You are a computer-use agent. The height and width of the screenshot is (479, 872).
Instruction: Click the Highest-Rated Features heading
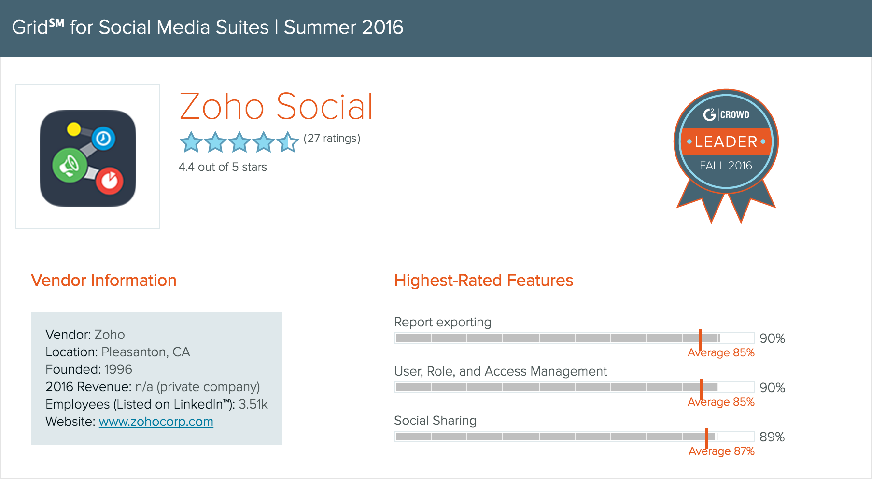pos(483,281)
